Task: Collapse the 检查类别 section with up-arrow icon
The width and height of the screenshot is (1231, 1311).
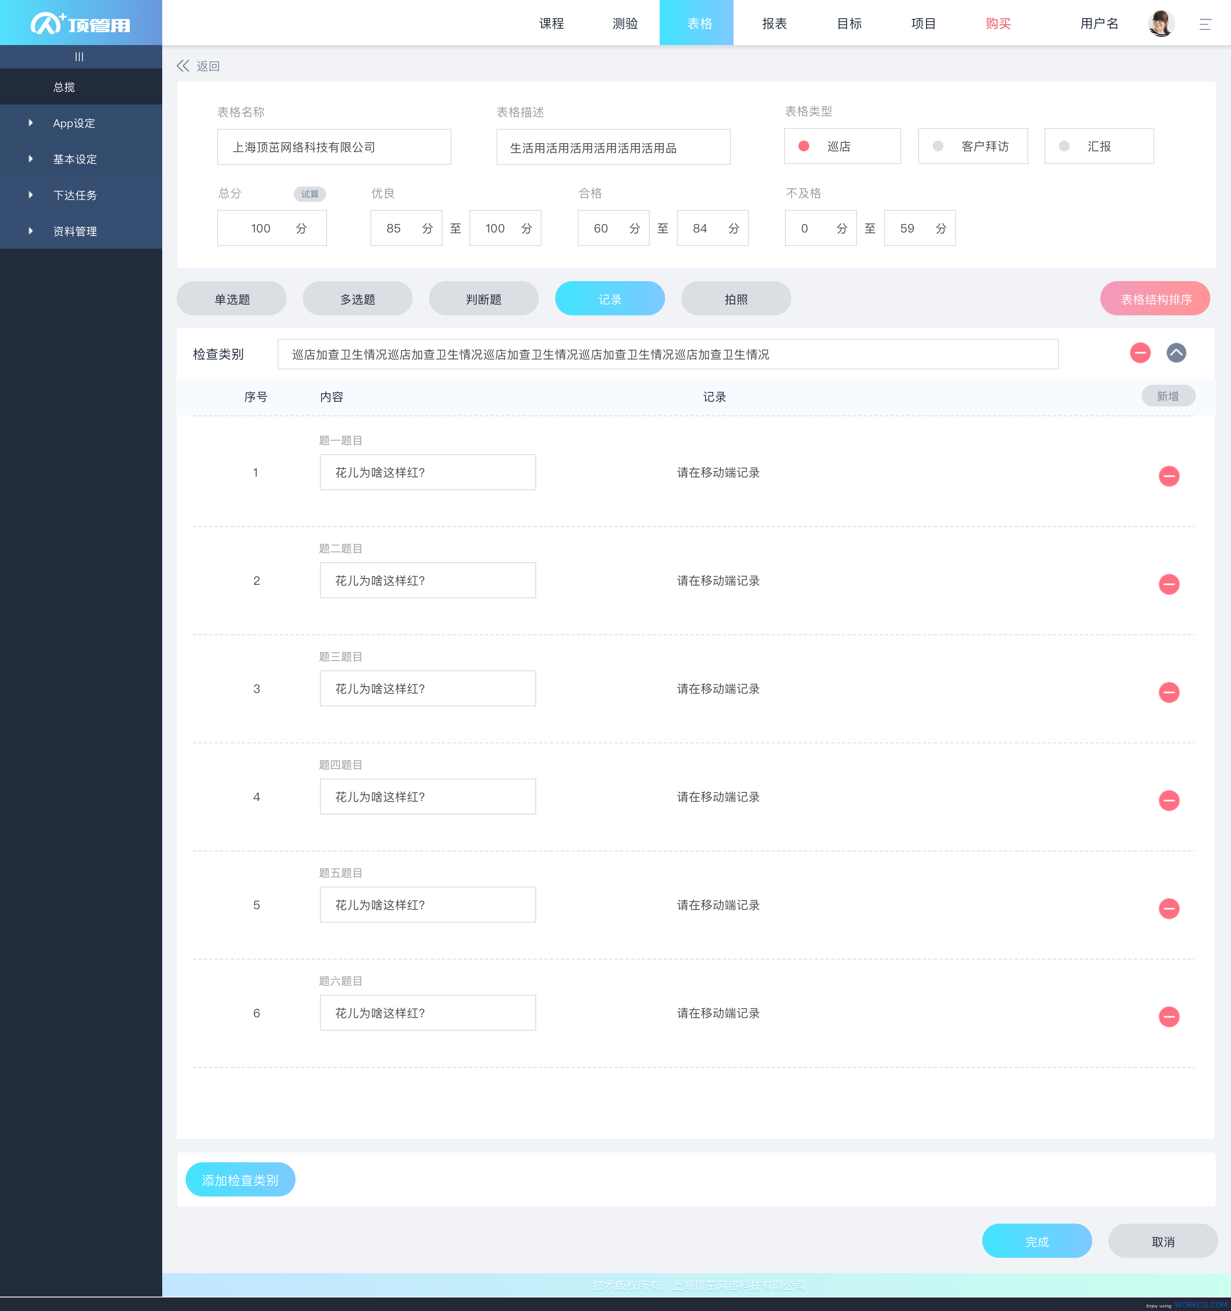Action: (1176, 353)
